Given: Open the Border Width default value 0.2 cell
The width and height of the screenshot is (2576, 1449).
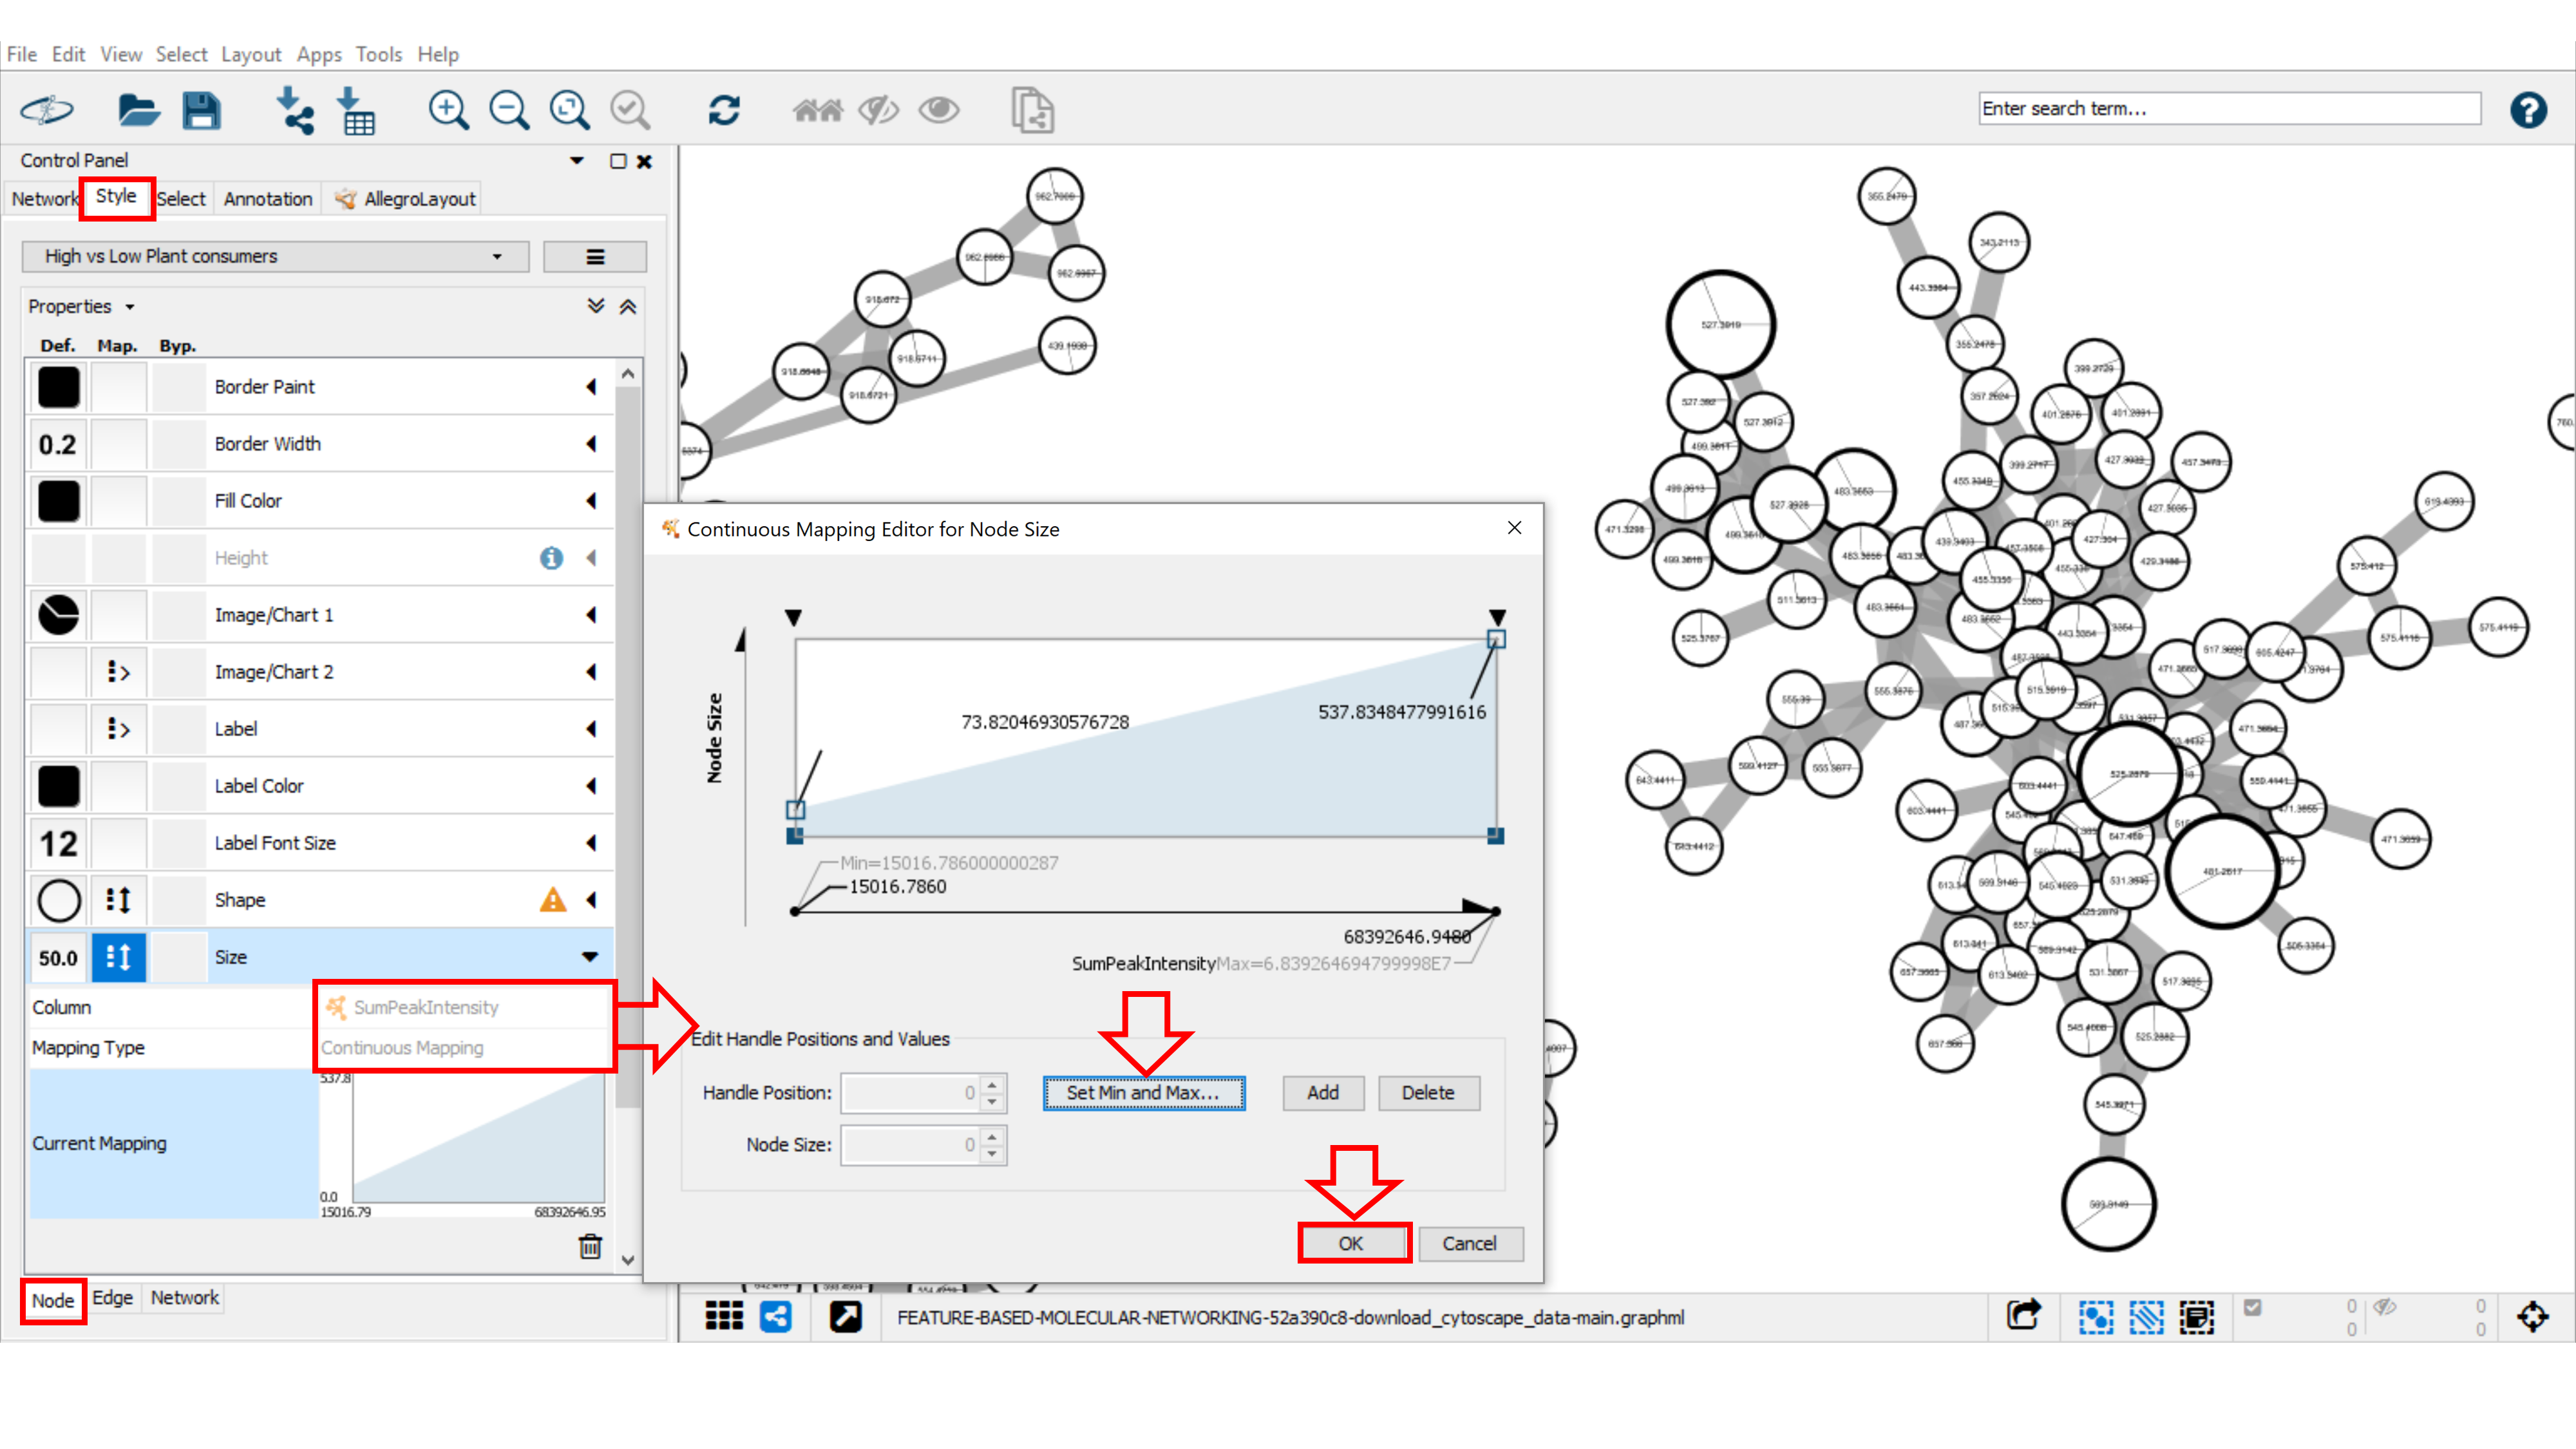Looking at the screenshot, I should point(58,444).
